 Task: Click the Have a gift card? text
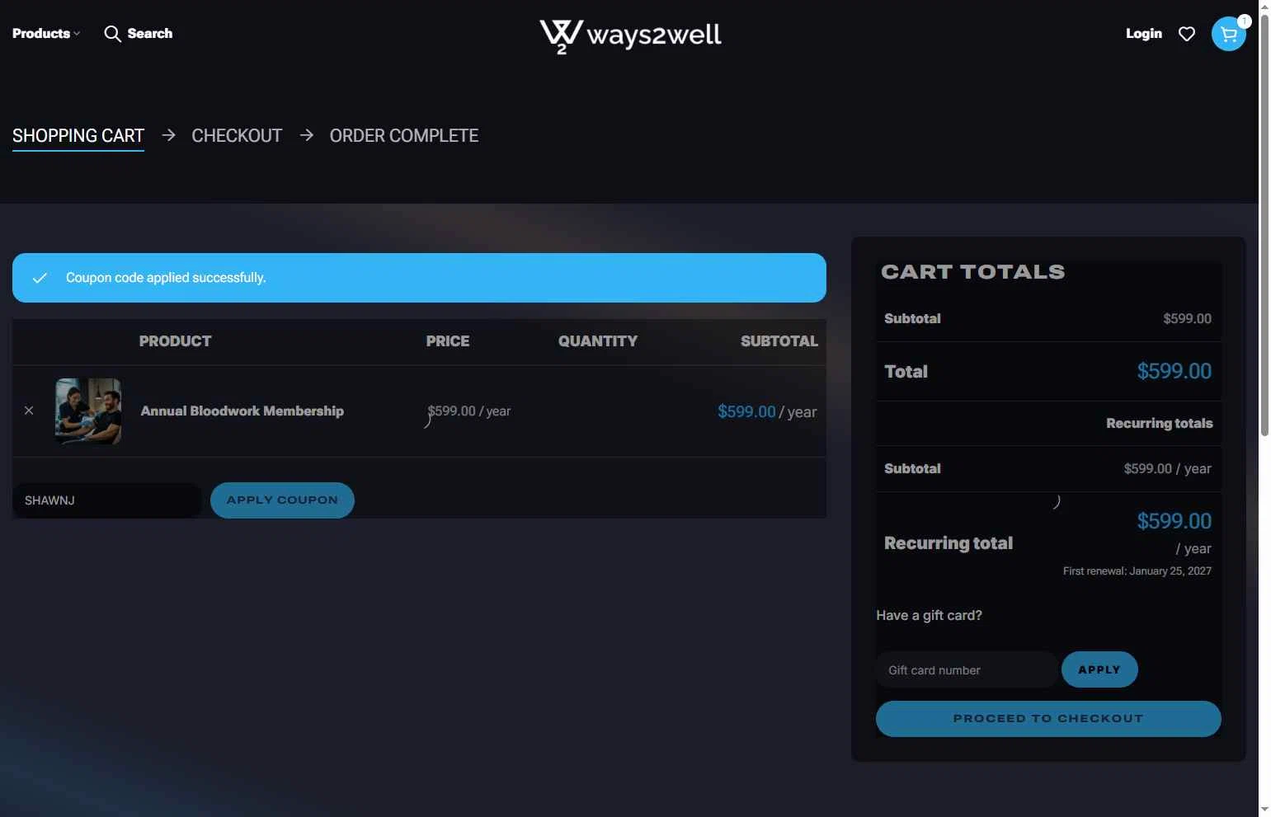(929, 616)
